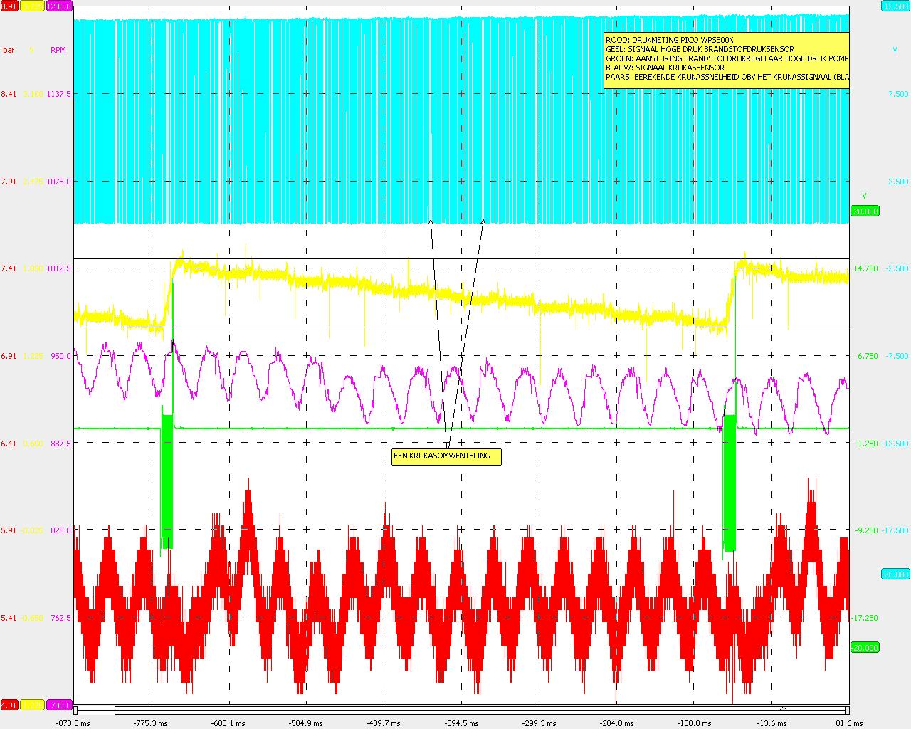Click right end handle of time scrollbar

(846, 710)
